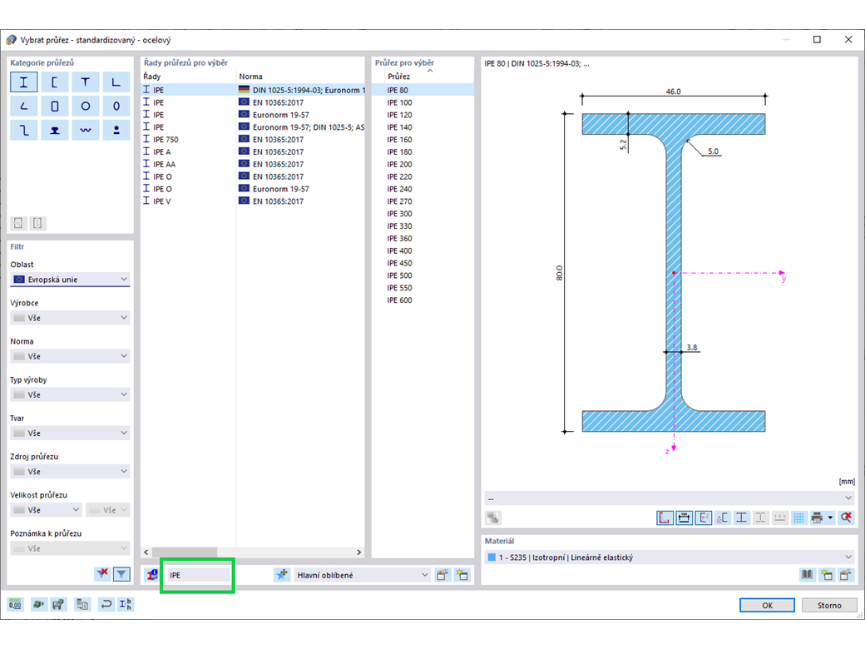Open the Tvar dropdown
This screenshot has width=865, height=649.
(70, 433)
